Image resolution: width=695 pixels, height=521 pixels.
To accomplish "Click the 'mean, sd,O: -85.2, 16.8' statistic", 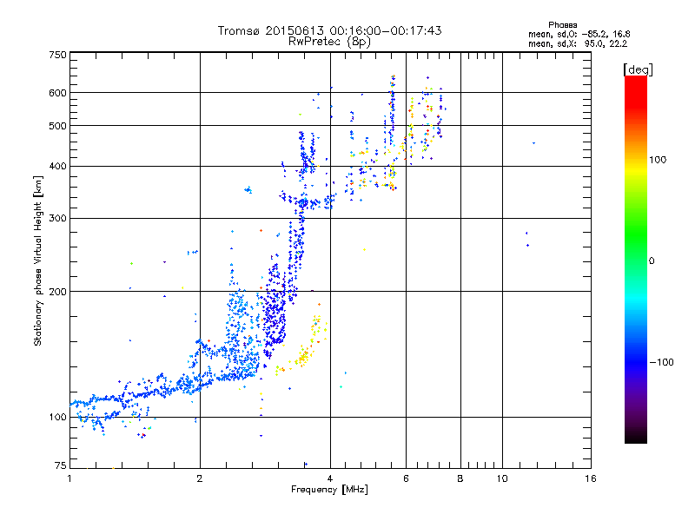I will click(x=579, y=34).
